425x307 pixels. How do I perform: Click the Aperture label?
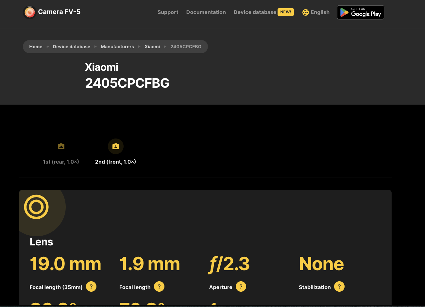pos(221,287)
